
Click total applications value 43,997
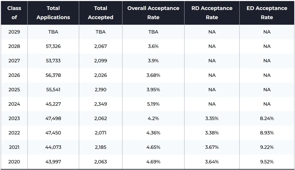point(53,162)
